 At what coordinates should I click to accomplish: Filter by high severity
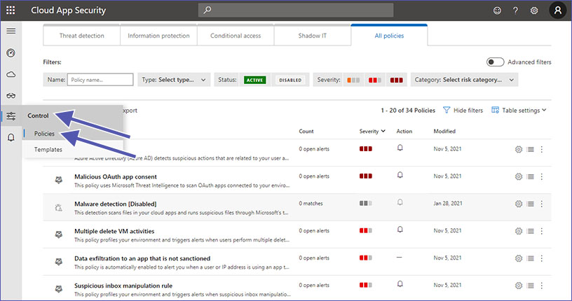tap(396, 80)
